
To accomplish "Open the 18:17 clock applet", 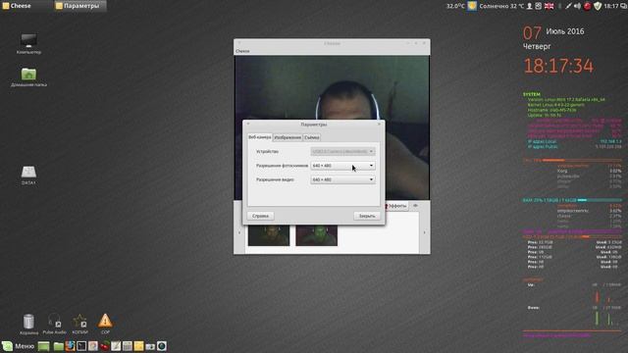I will click(610, 6).
